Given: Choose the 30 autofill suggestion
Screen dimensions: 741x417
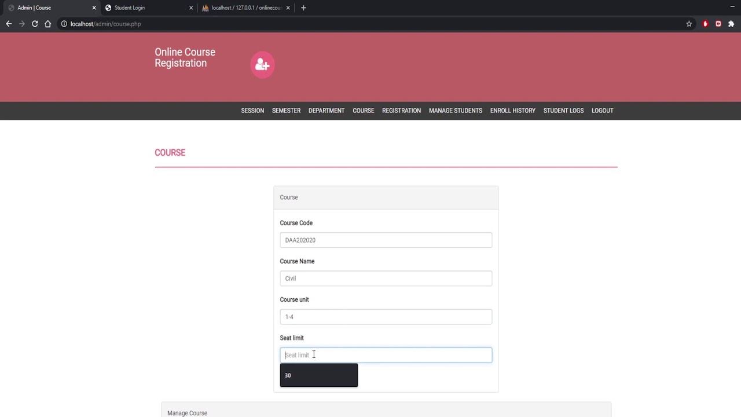Looking at the screenshot, I should point(319,375).
